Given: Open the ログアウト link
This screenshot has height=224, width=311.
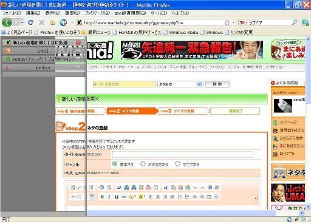Looking at the screenshot, I should 287,154.
